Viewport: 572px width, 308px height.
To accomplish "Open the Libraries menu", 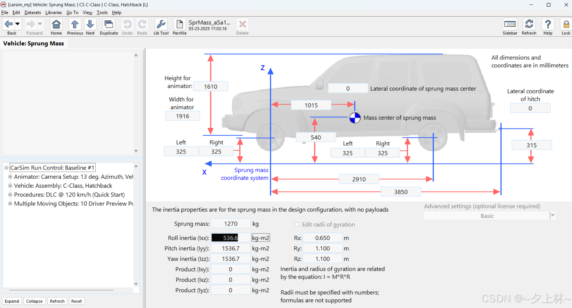I will pos(54,13).
